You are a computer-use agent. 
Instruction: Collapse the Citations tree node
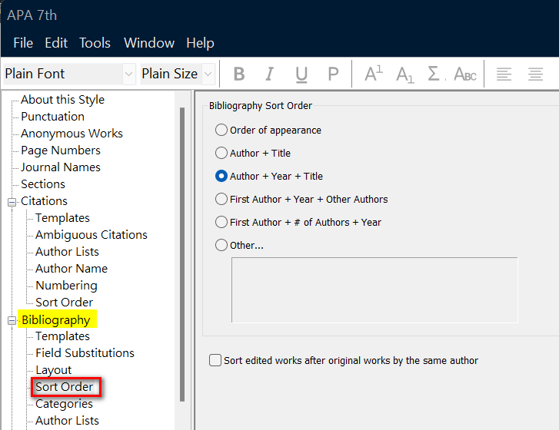click(x=12, y=202)
